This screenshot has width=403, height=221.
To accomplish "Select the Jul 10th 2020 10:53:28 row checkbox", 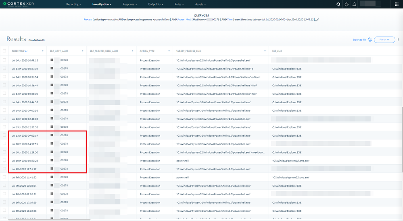I will 4,160.
